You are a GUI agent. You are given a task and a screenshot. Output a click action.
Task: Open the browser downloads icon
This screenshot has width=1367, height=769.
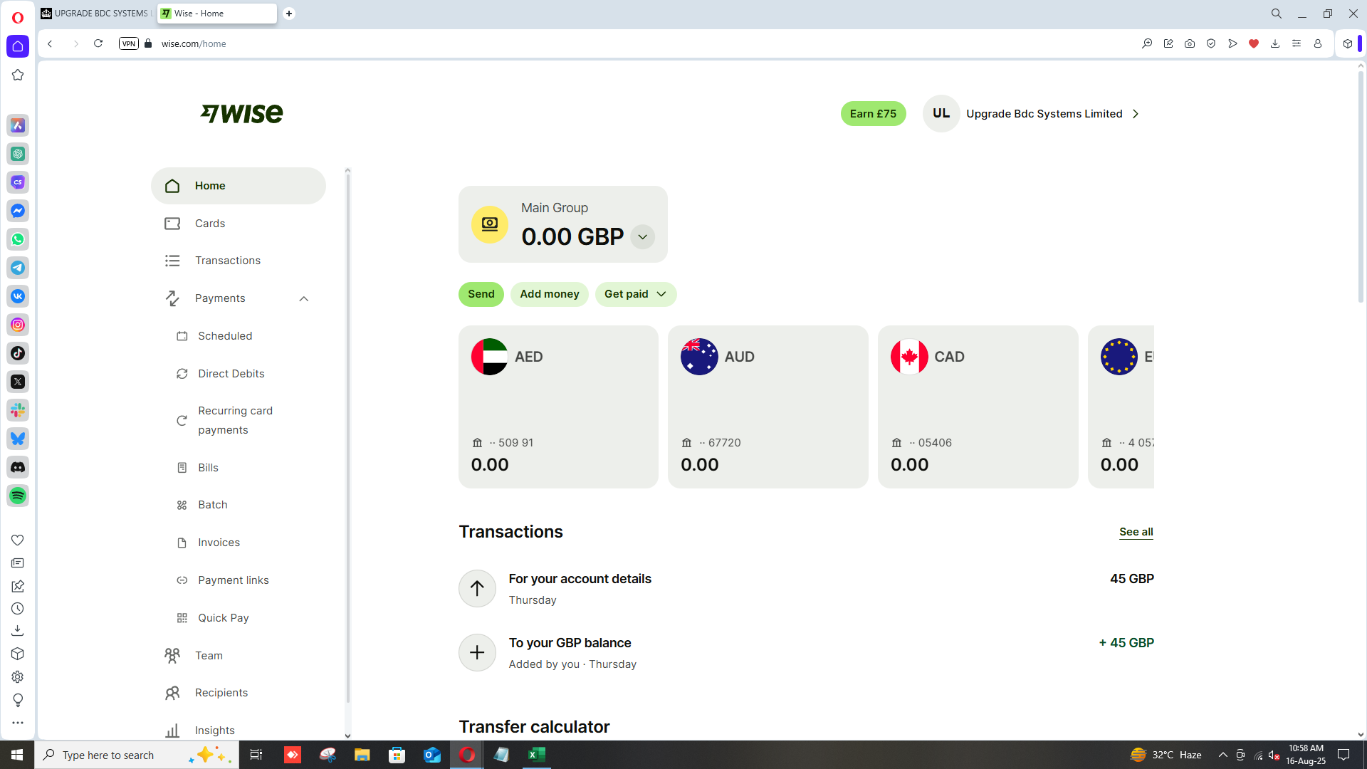1275,43
